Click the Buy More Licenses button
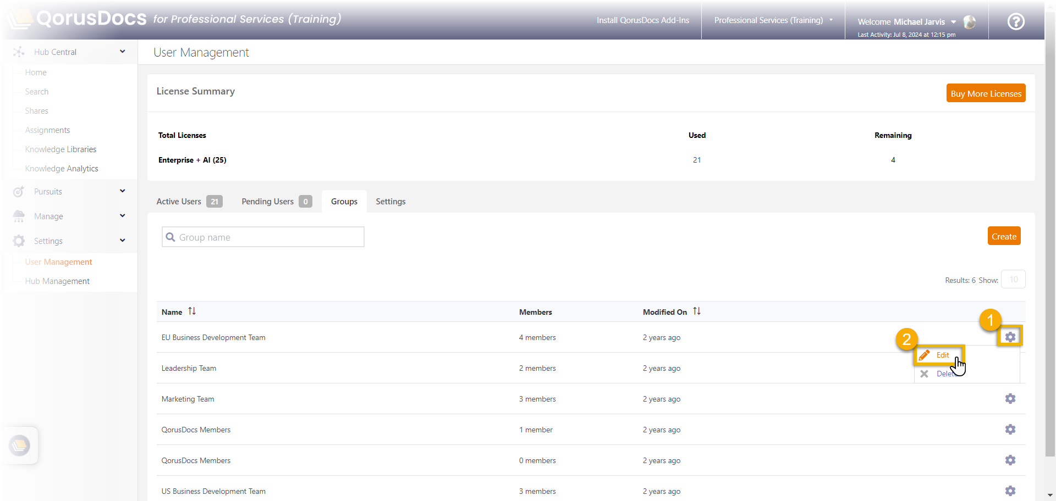This screenshot has width=1056, height=501. tap(986, 93)
